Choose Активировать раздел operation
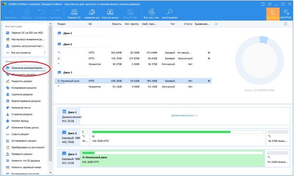294x176 pixels. (21, 141)
